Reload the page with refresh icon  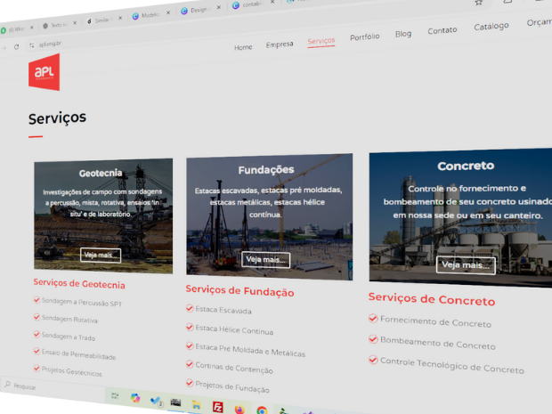(16, 45)
